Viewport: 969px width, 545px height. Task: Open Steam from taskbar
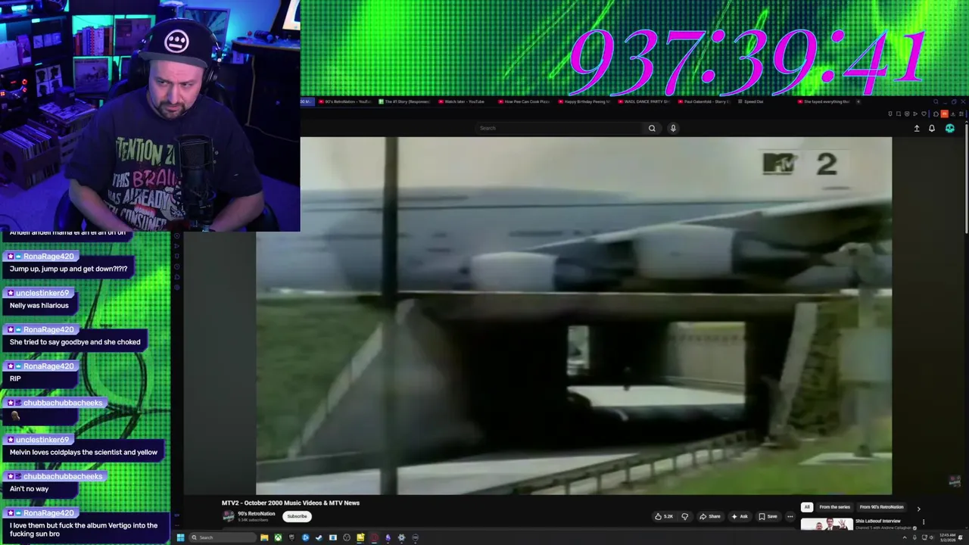319,537
